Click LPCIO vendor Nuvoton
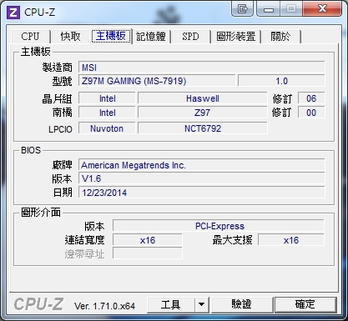This screenshot has height=321, width=348. tap(107, 128)
